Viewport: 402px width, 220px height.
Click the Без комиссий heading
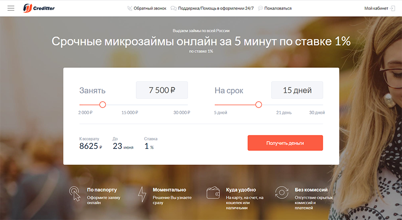point(311,190)
